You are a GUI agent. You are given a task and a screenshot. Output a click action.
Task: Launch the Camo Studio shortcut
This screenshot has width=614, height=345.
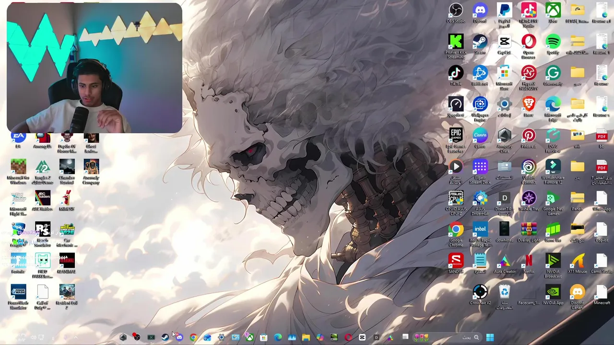[x=602, y=264]
